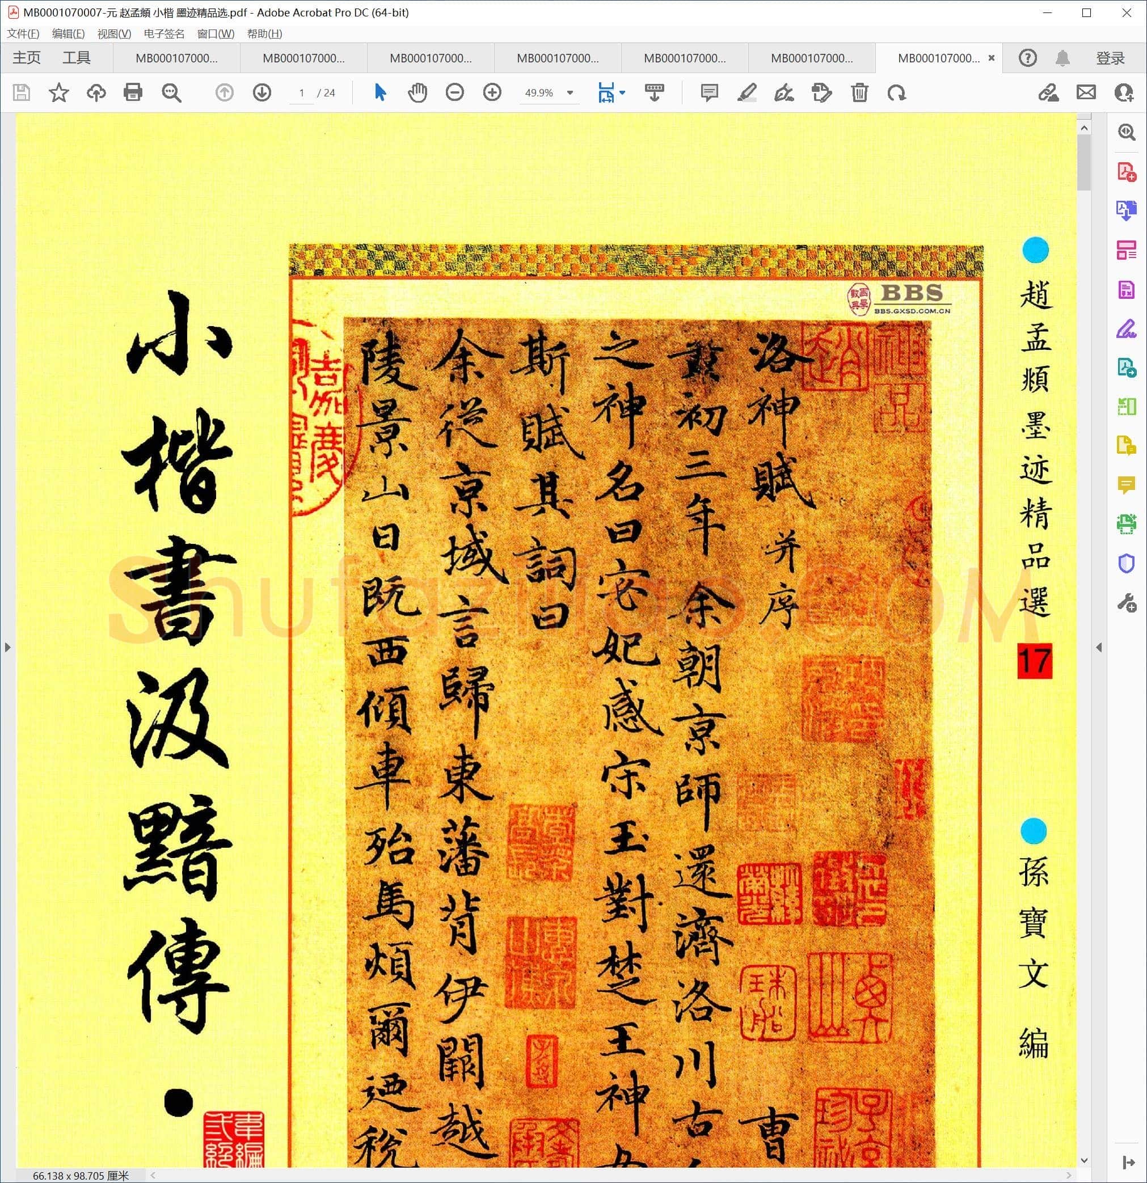Click the delete trash icon

[x=859, y=92]
